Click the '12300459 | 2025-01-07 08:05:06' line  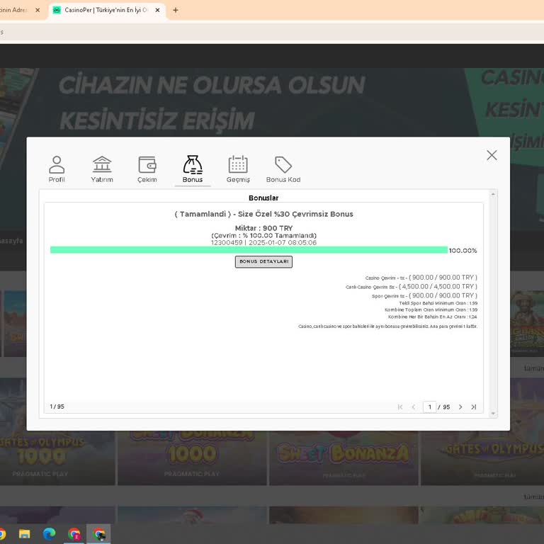pos(263,242)
